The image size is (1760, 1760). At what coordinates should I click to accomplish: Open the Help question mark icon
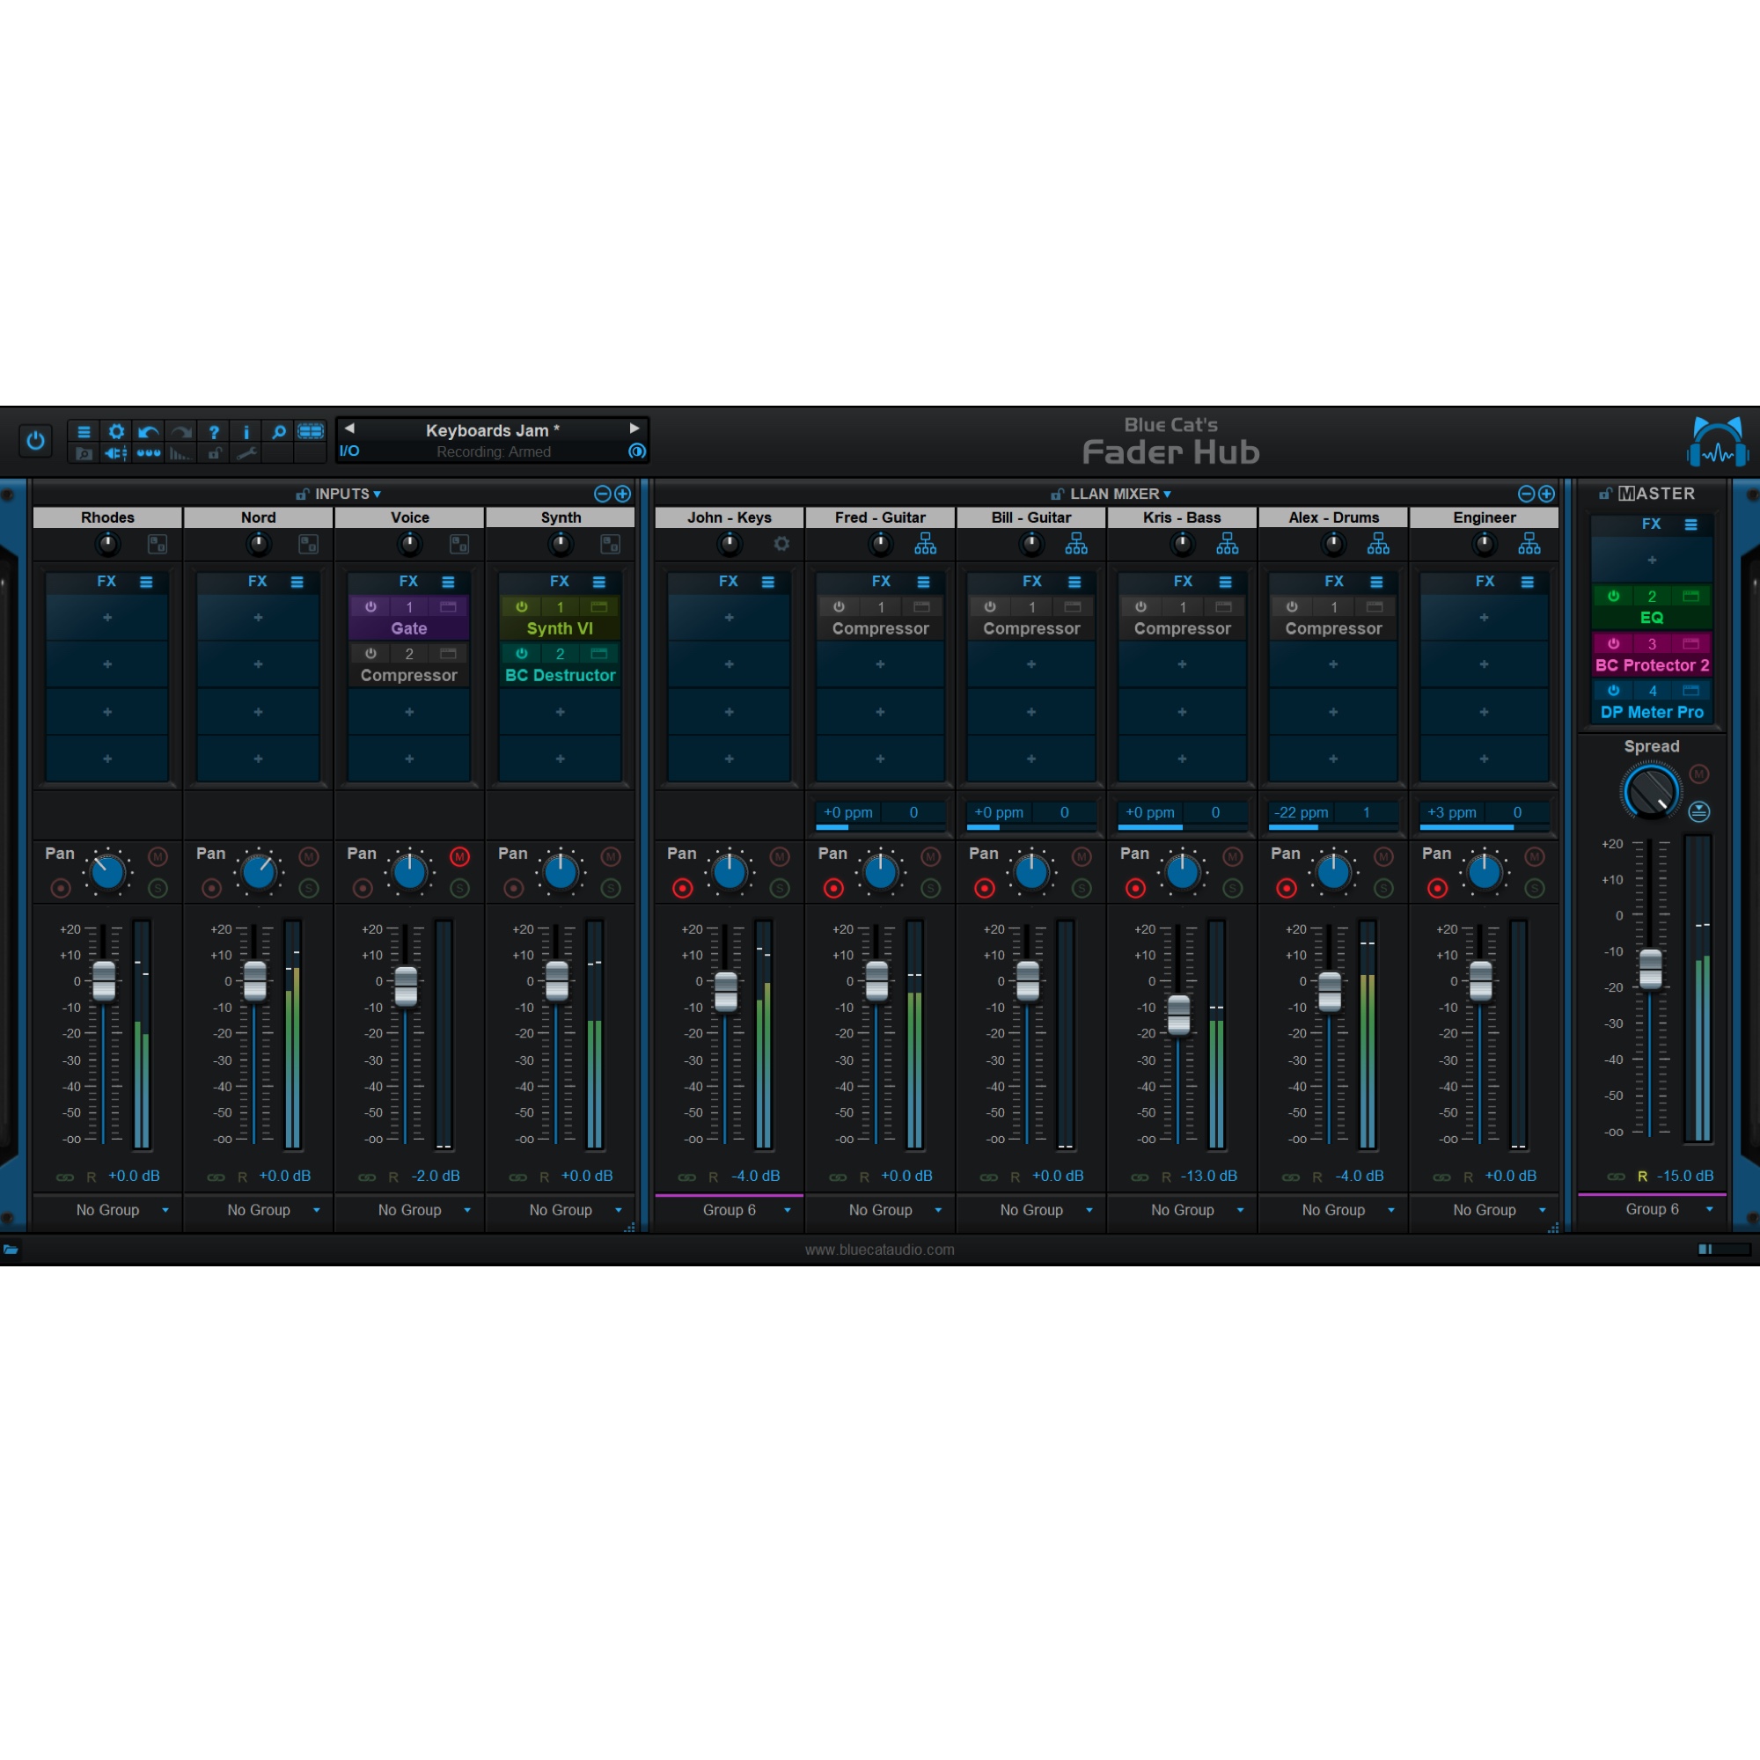(215, 431)
